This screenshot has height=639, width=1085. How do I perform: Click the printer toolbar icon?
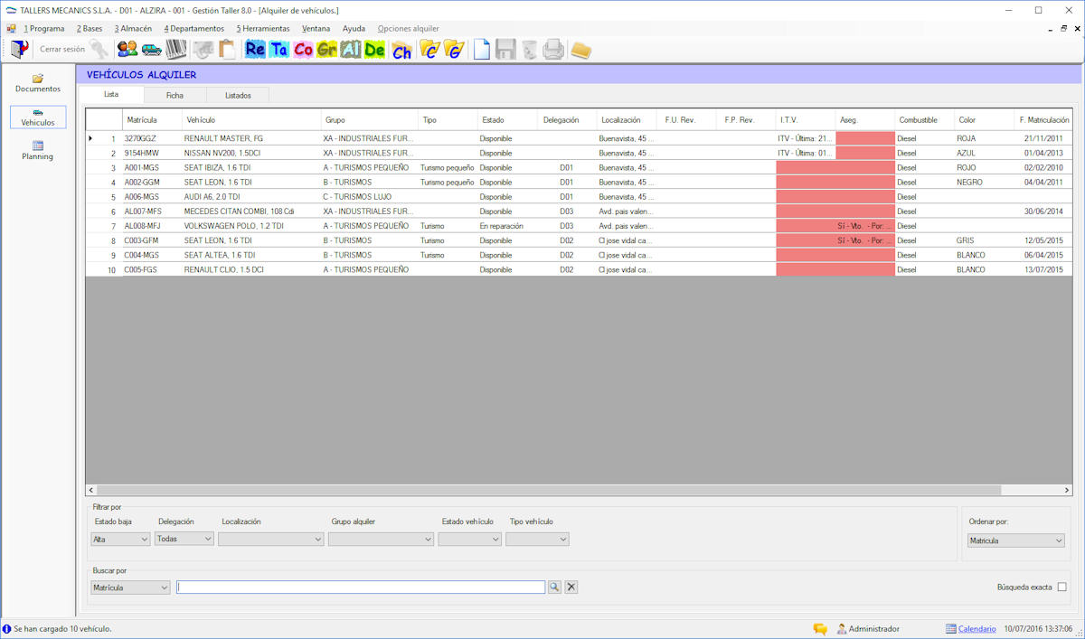553,50
